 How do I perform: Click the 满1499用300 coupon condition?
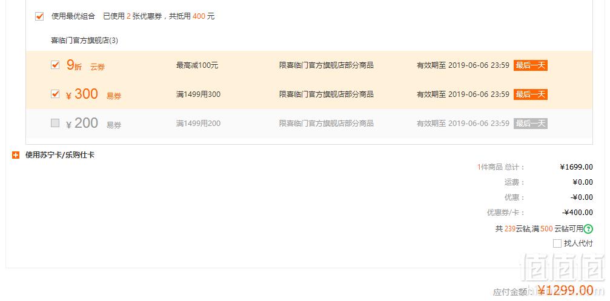[x=199, y=94]
